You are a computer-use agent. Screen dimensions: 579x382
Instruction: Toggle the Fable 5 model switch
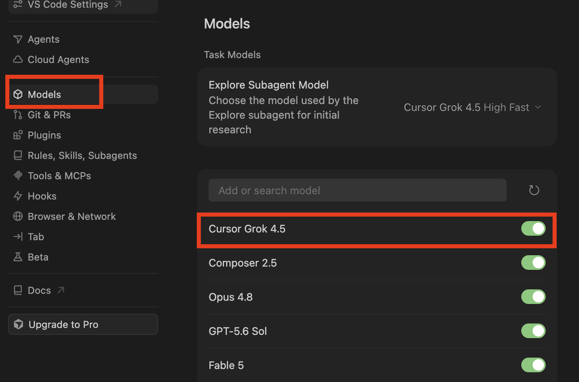533,365
